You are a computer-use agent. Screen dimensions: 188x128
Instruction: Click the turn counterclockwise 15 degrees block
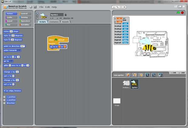click(13, 40)
